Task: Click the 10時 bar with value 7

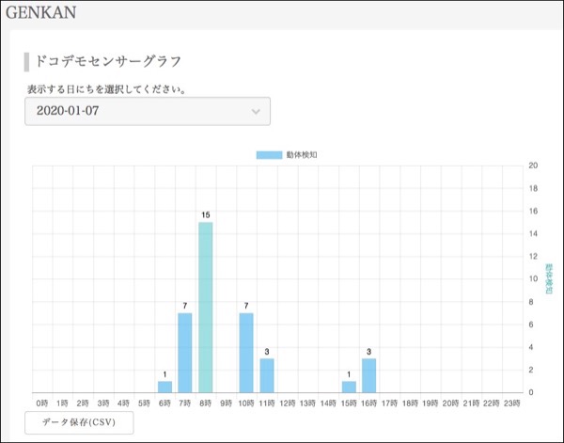Action: [x=246, y=352]
